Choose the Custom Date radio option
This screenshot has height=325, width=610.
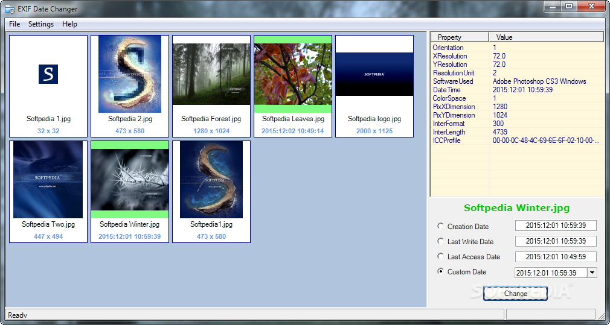tap(440, 271)
